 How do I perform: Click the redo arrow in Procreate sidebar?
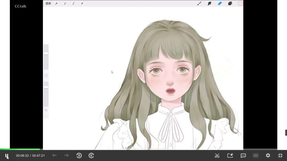pos(46,116)
